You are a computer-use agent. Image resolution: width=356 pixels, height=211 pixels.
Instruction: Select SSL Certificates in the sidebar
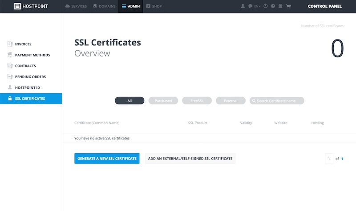(31, 98)
